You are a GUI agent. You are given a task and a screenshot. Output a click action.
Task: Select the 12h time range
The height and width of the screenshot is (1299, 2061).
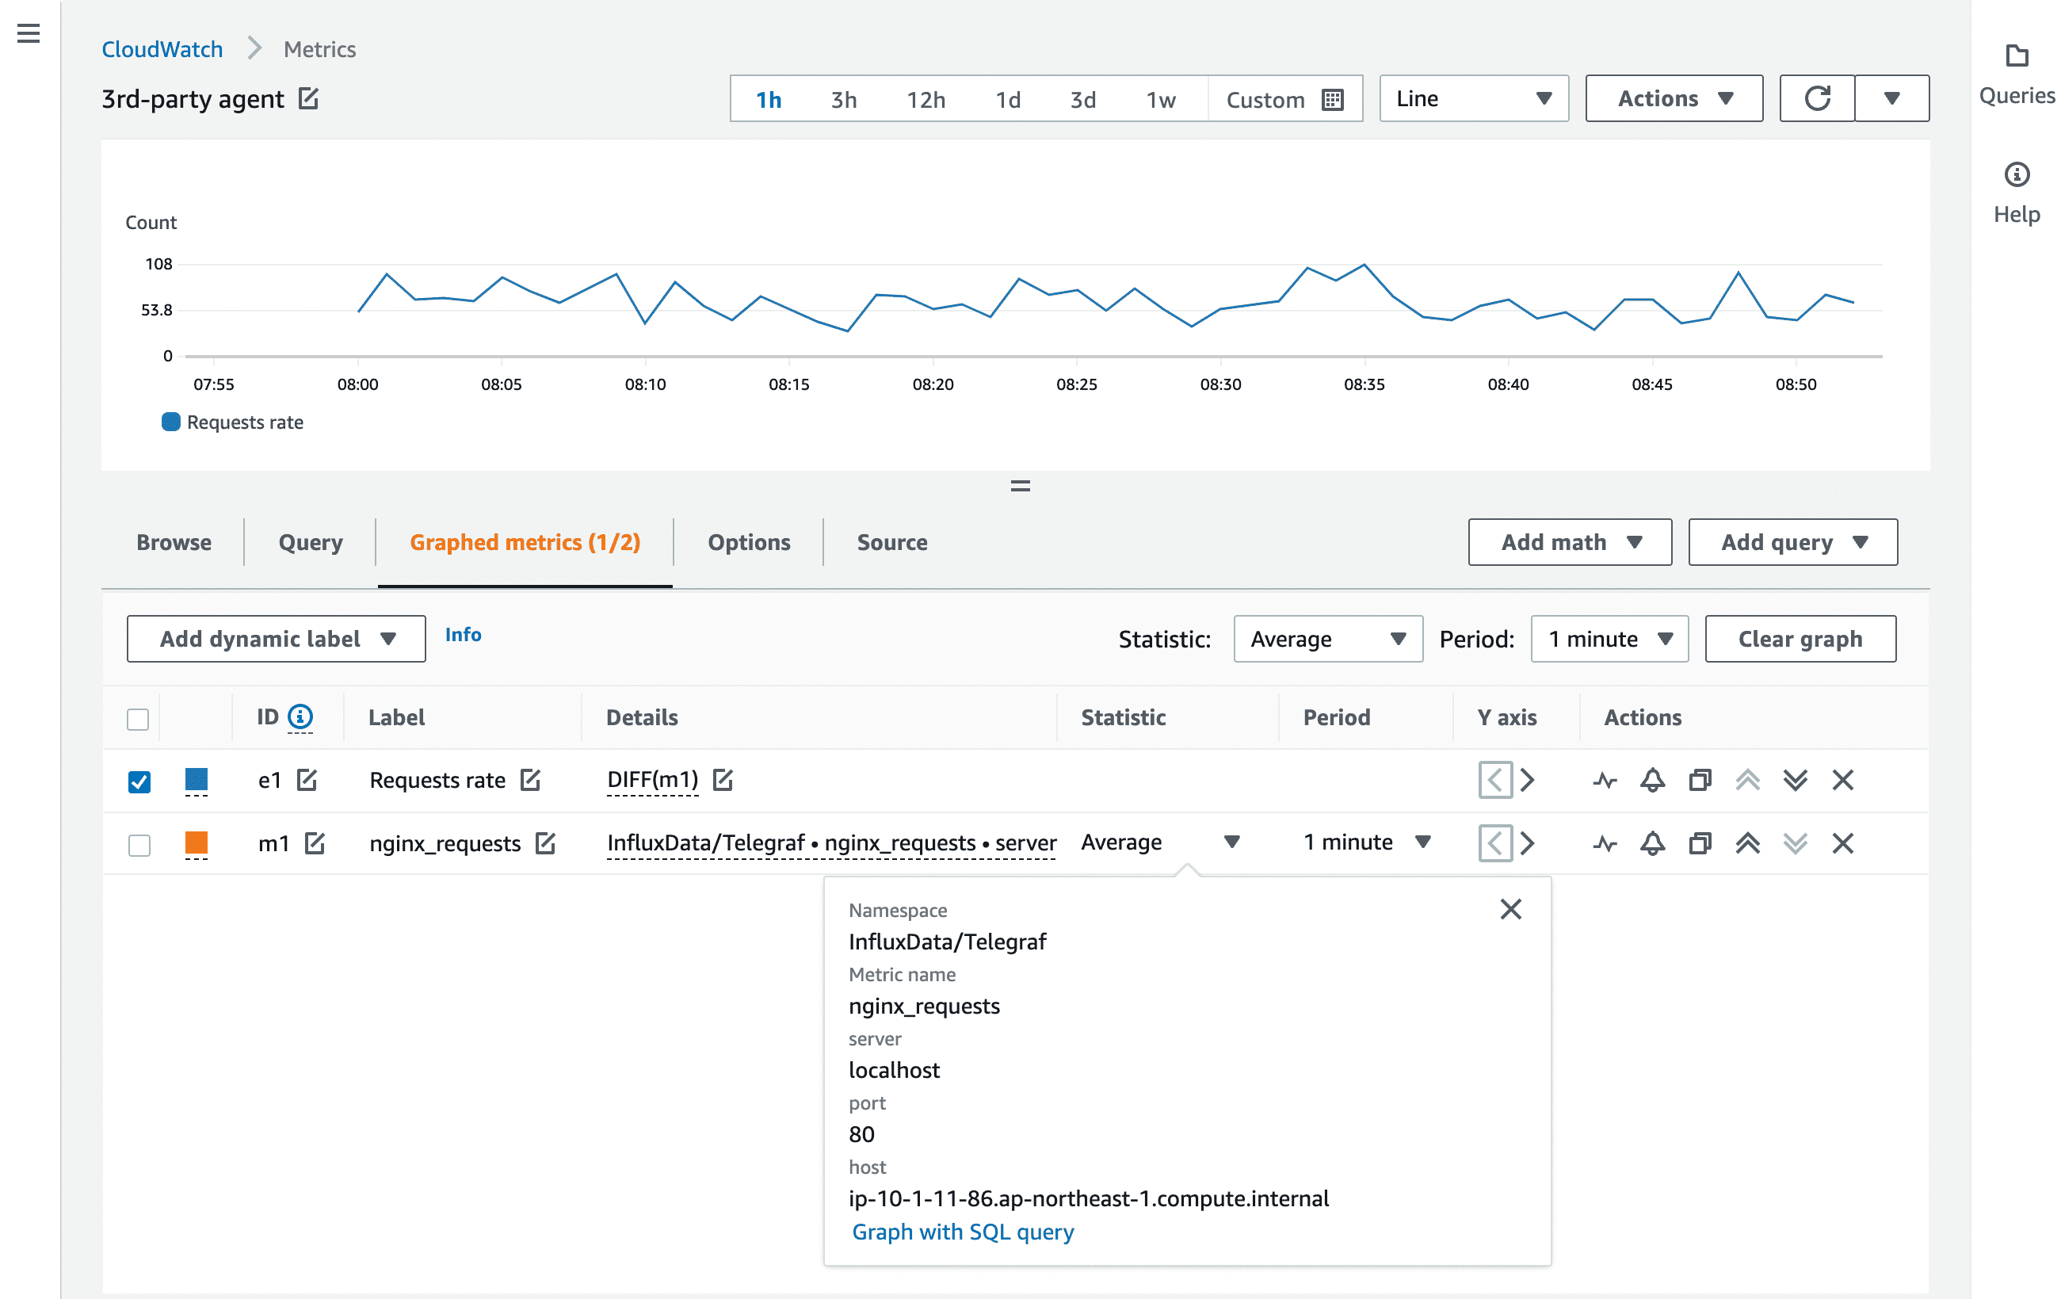[x=926, y=99]
